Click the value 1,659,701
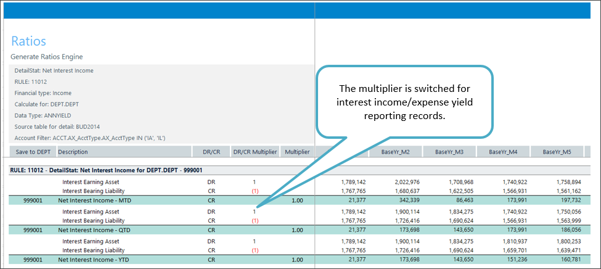601x269 pixels. tap(514, 250)
